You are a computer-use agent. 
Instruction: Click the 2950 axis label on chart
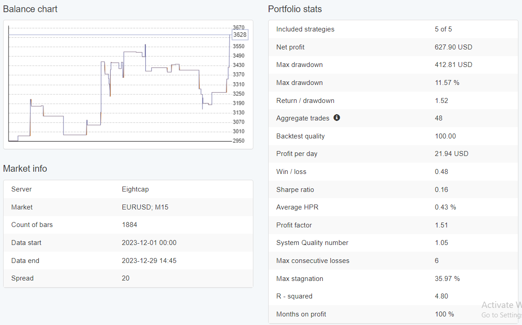[238, 141]
